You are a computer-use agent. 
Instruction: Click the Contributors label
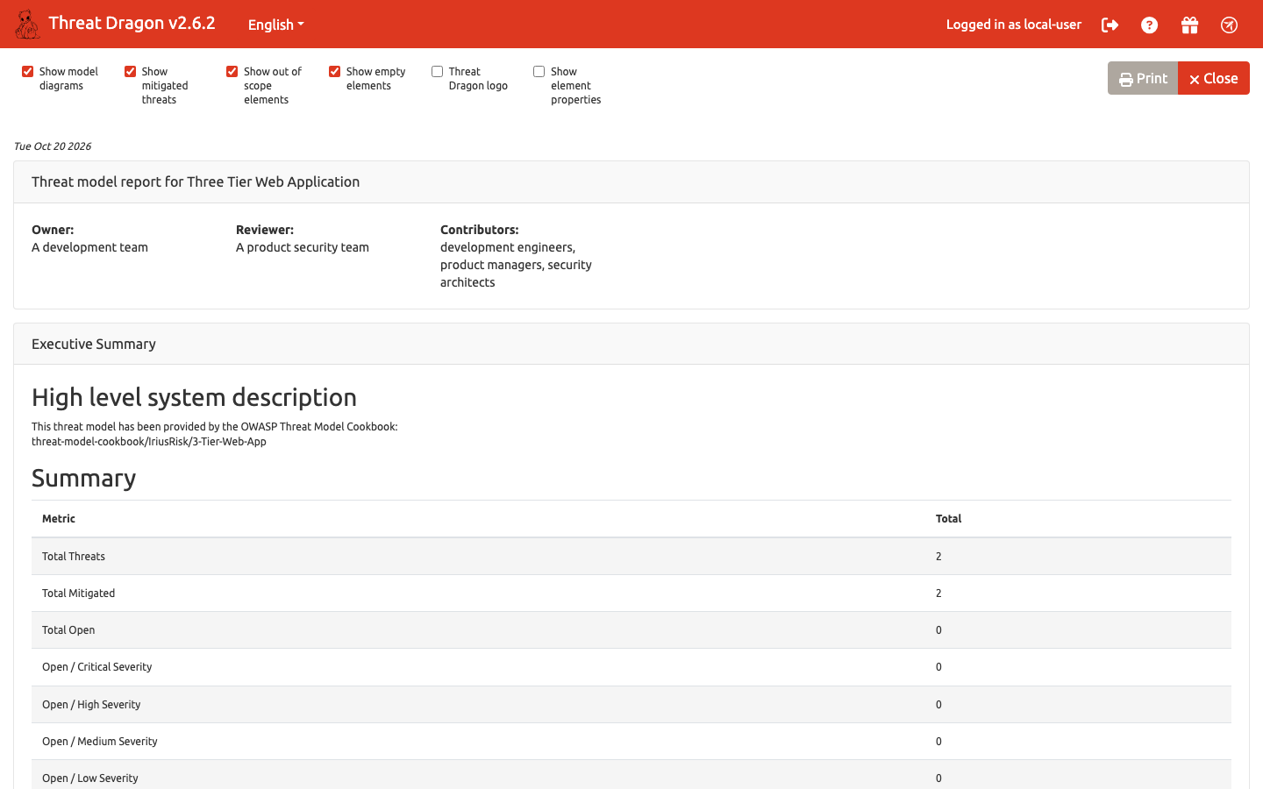tap(480, 230)
